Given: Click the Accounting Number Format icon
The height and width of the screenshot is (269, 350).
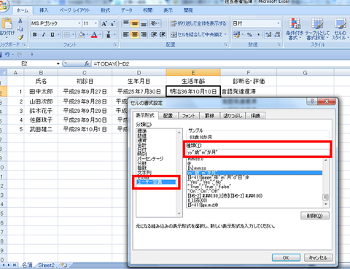Looking at the screenshot, I should coord(236,34).
